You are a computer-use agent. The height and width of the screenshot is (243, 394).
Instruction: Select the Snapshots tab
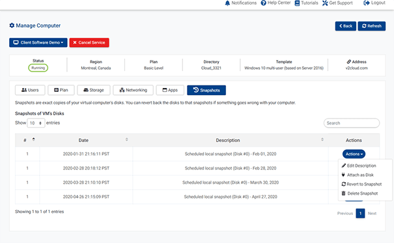tap(206, 90)
